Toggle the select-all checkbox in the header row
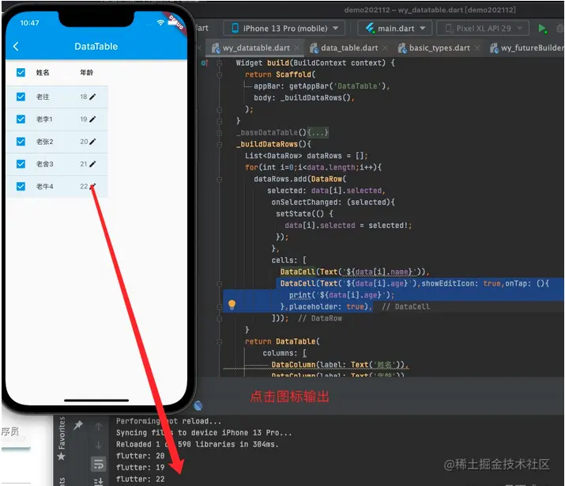Viewport: 565px width, 486px height. 21,73
